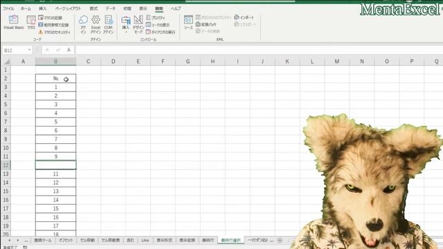Start マクロの記録 (Record Macro)
443x249 pixels.
tap(51, 17)
